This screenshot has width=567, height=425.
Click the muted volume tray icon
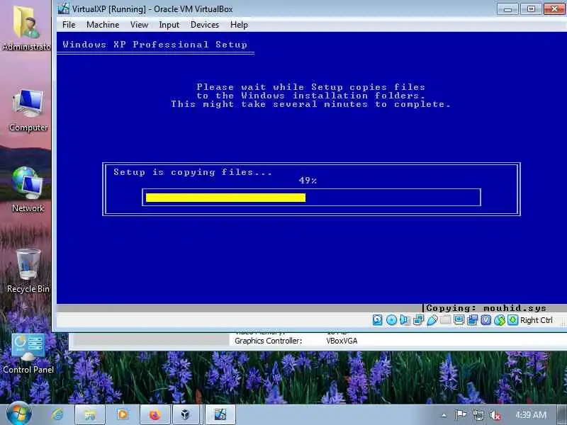(495, 415)
